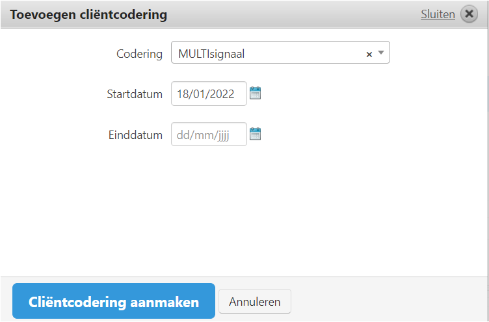Expand the Codering dropdown arrow
The width and height of the screenshot is (489, 322).
tap(381, 53)
